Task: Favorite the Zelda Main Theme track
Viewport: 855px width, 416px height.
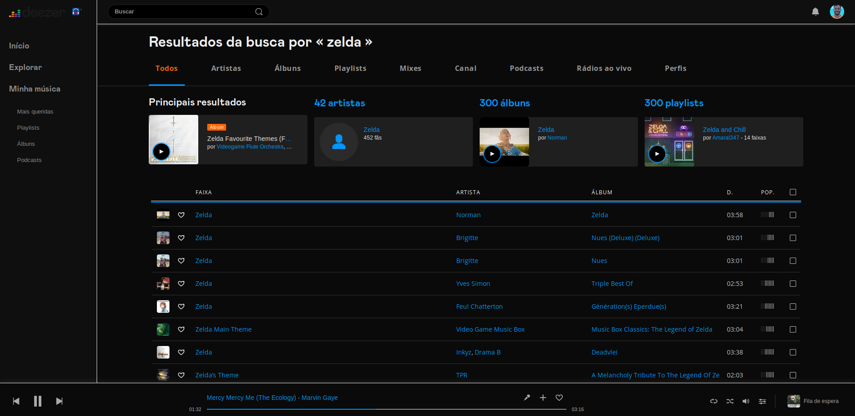Action: click(181, 329)
